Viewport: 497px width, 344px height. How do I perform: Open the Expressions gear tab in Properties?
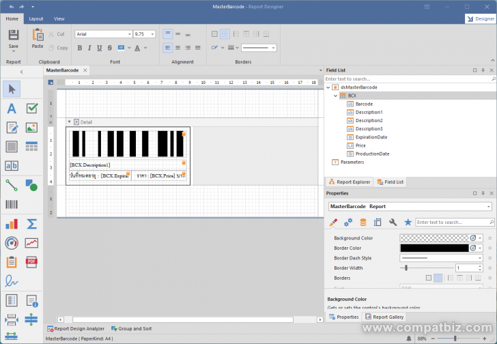coord(348,223)
